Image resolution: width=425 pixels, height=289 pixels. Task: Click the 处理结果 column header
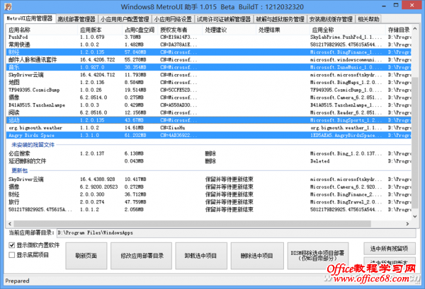(283, 30)
